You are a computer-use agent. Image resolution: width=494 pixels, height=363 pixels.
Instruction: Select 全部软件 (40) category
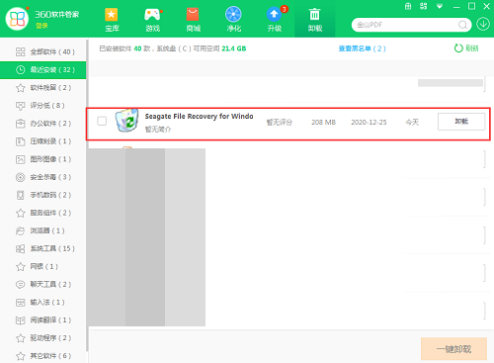pyautogui.click(x=43, y=51)
